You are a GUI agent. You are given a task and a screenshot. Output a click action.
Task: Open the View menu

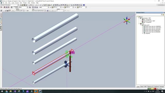point(9,3)
